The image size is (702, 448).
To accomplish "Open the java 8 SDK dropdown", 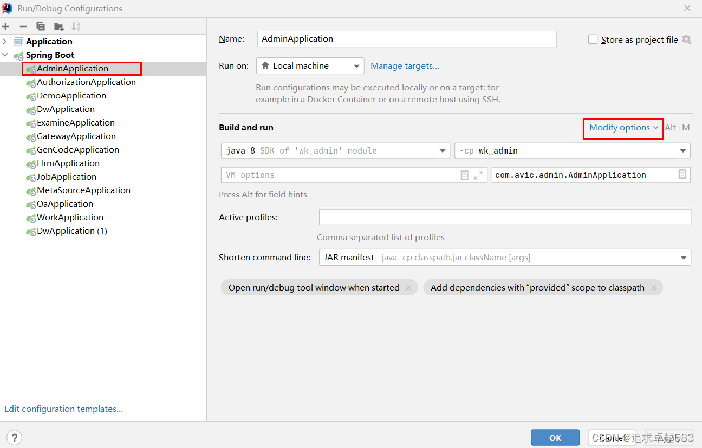I will 335,151.
